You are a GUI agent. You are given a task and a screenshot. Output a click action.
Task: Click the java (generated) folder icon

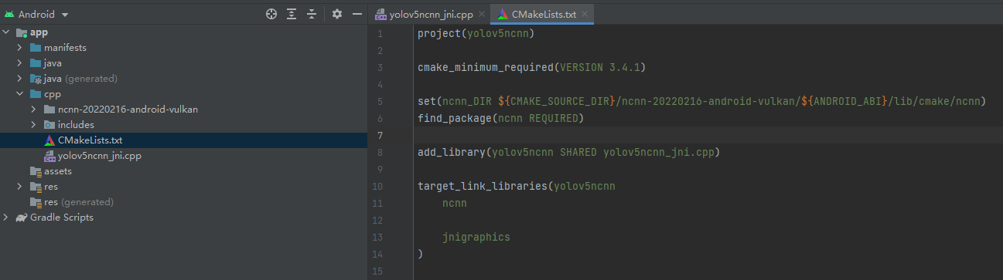click(x=36, y=79)
